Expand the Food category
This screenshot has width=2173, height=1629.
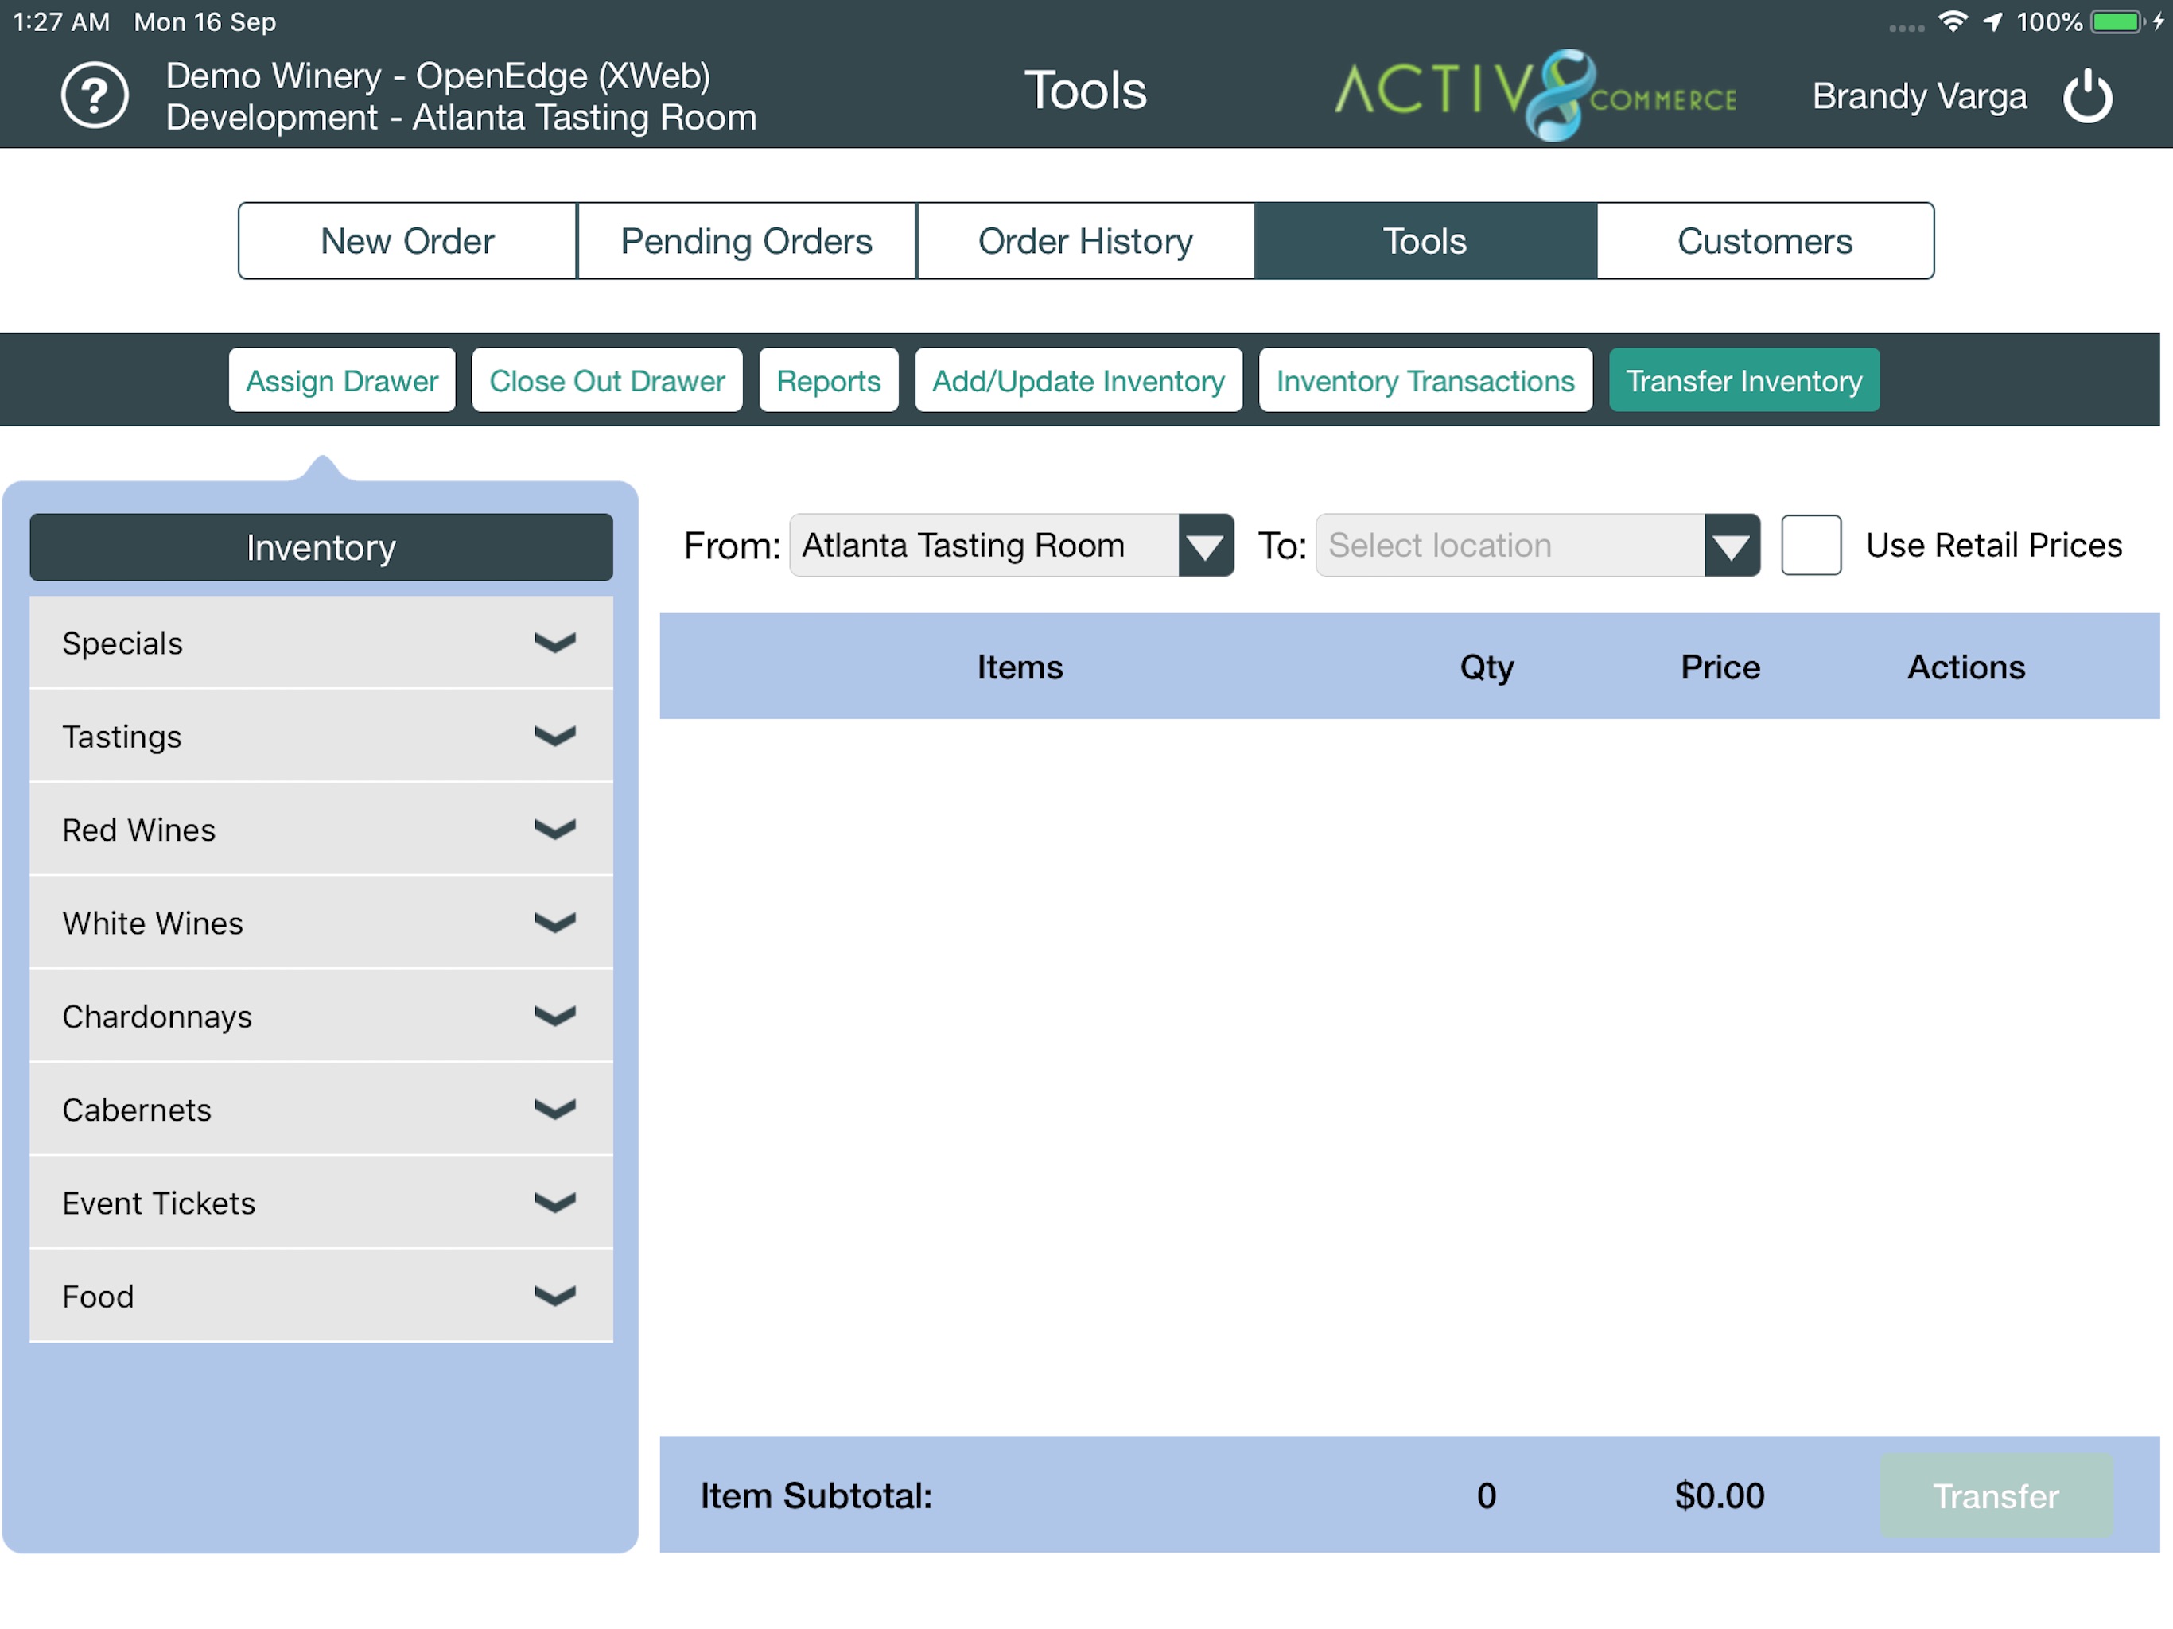[x=321, y=1297]
